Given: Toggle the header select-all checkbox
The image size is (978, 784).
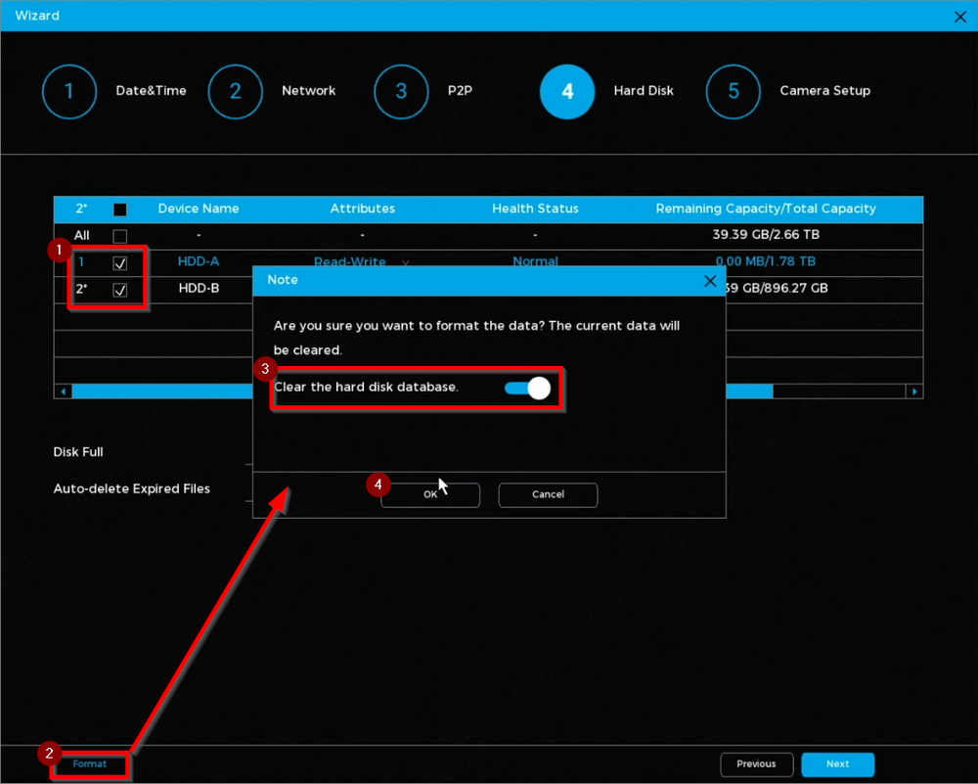Looking at the screenshot, I should pos(120,209).
